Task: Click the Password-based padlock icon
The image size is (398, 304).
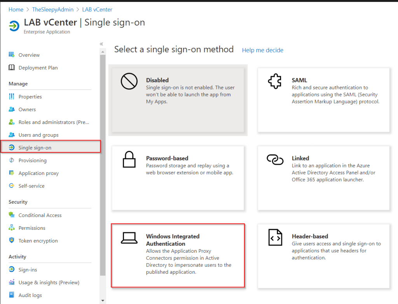Action: coord(129,159)
